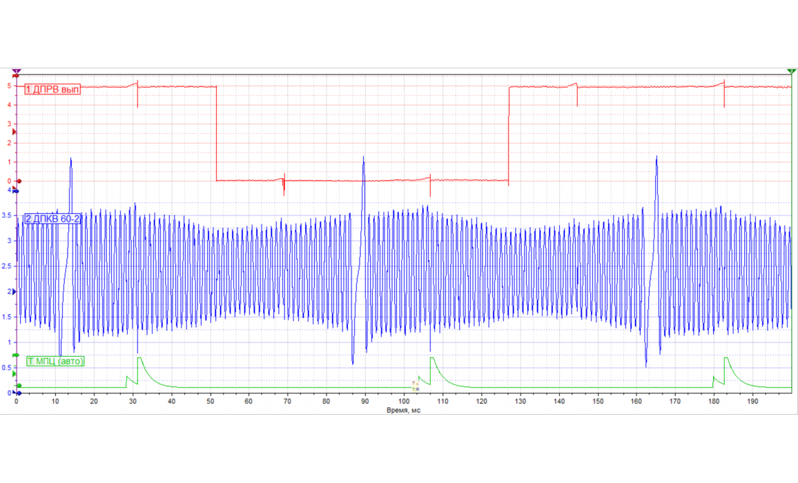
Task: Select the red triangle level marker on the axis
Action: [15, 131]
